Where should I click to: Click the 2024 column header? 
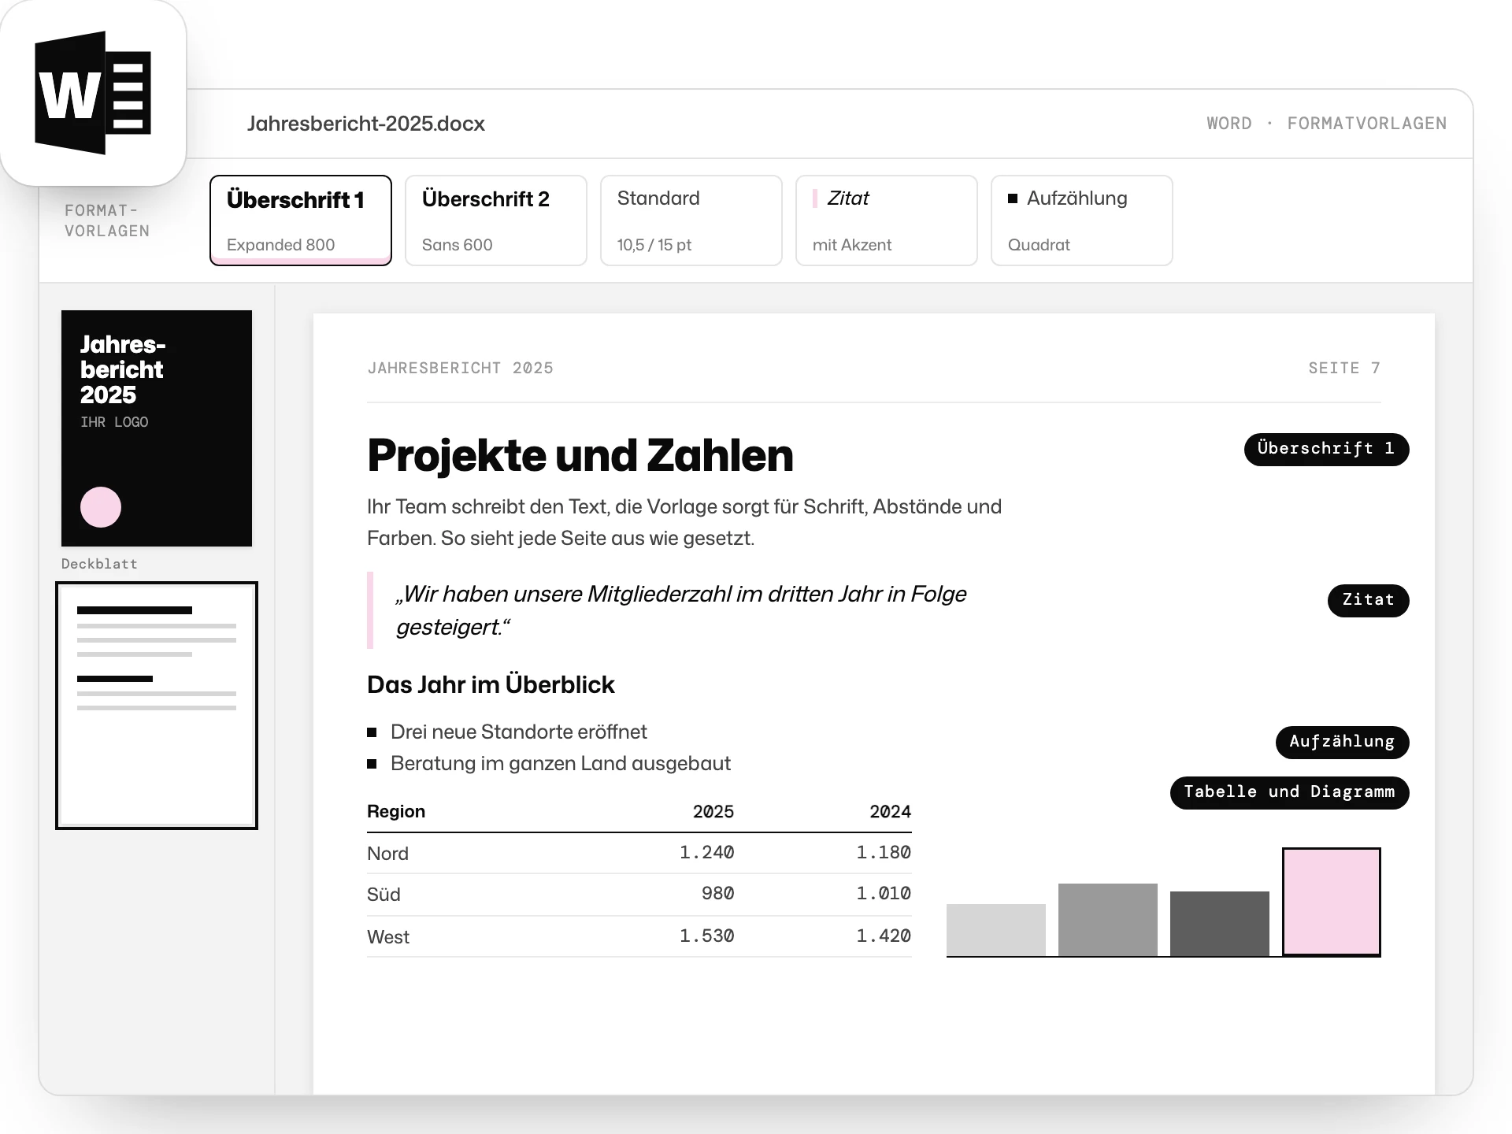pos(891,811)
